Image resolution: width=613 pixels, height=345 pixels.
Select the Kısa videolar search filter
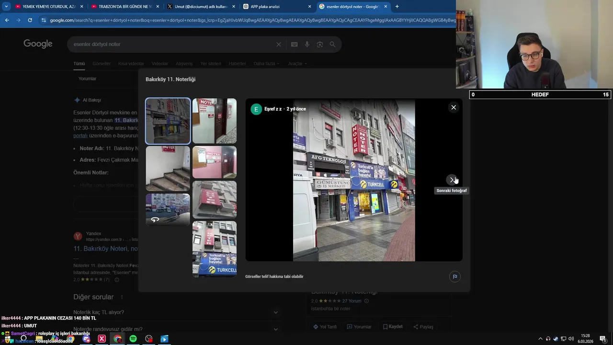click(131, 64)
